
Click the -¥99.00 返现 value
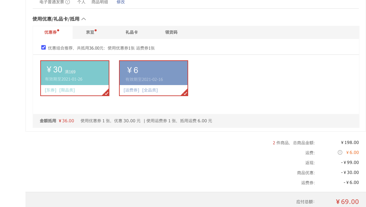[x=349, y=163]
